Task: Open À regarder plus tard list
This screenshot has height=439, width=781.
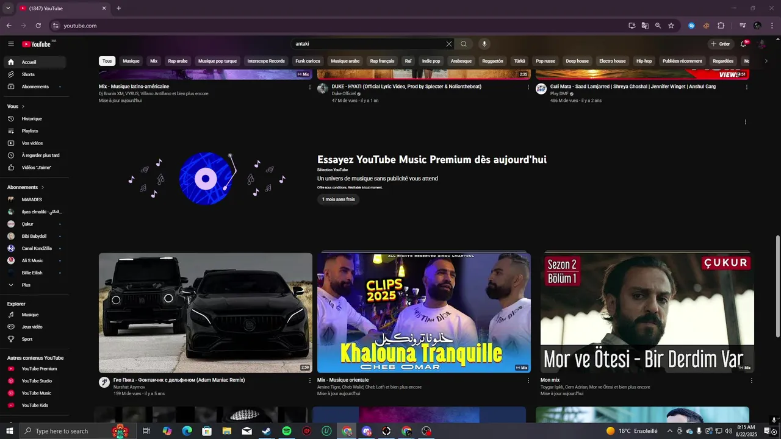Action: pyautogui.click(x=34, y=155)
